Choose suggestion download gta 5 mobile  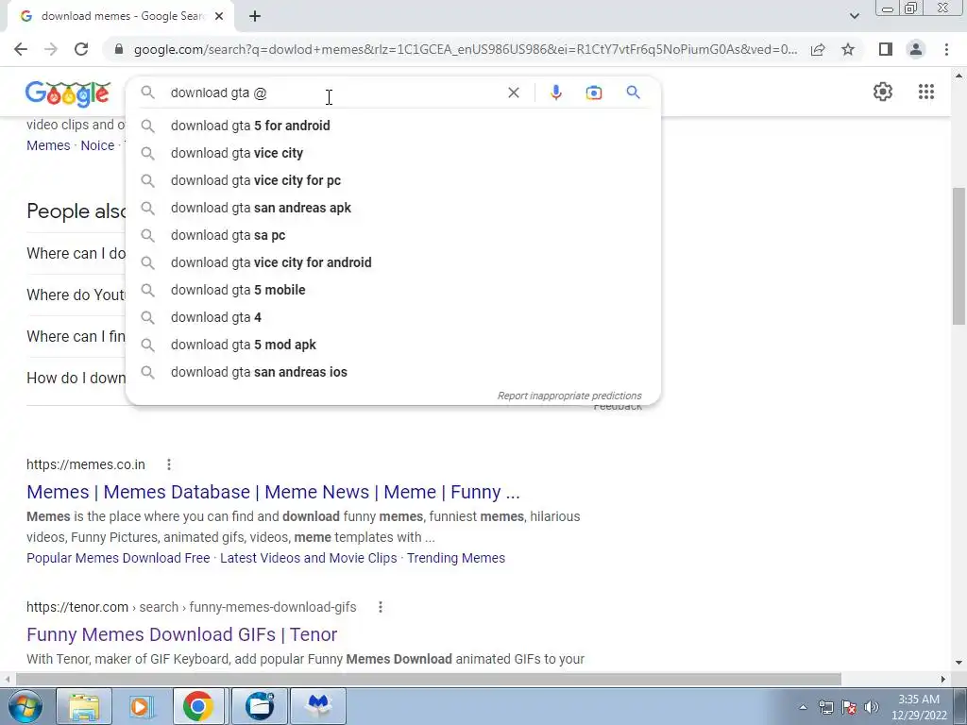click(393, 290)
